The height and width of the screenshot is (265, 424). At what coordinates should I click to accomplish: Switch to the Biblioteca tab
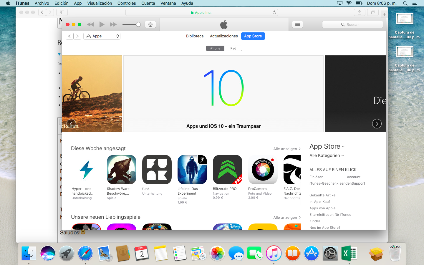[x=195, y=36]
